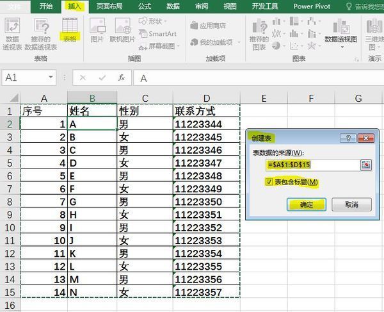Close the Create Table (创建表) dialog
Image resolution: width=384 pixels, height=312 pixels.
(365, 138)
